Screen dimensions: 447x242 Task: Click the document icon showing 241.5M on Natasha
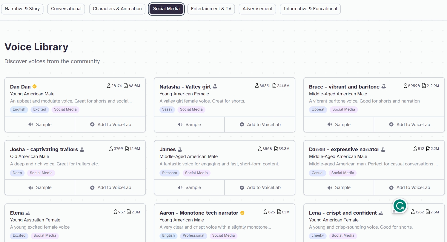coord(274,86)
